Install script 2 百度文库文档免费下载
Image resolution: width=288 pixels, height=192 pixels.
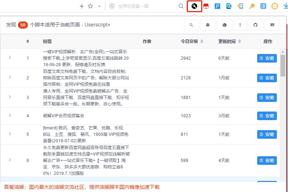pos(267,78)
